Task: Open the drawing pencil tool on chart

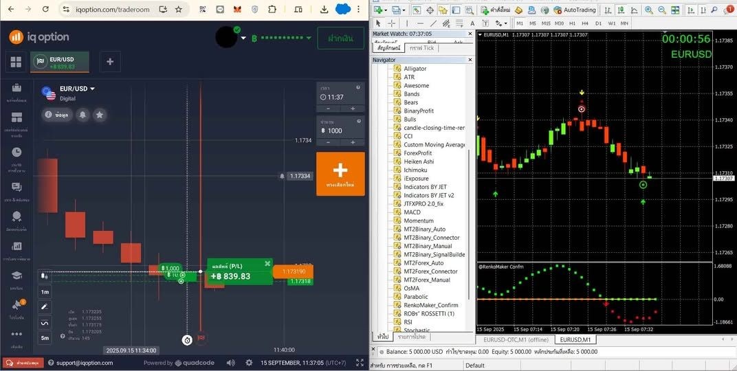Action: click(45, 306)
